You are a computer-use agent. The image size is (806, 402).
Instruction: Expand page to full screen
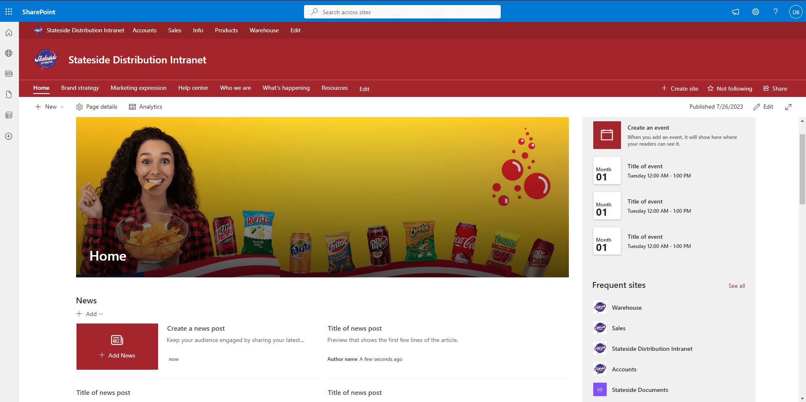click(x=788, y=107)
